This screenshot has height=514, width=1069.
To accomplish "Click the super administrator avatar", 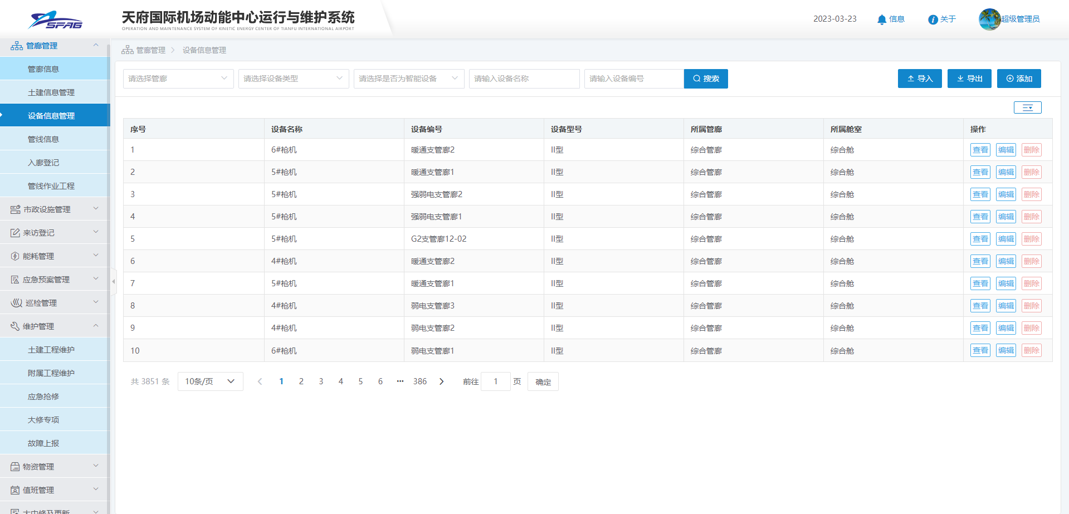I will [x=989, y=19].
